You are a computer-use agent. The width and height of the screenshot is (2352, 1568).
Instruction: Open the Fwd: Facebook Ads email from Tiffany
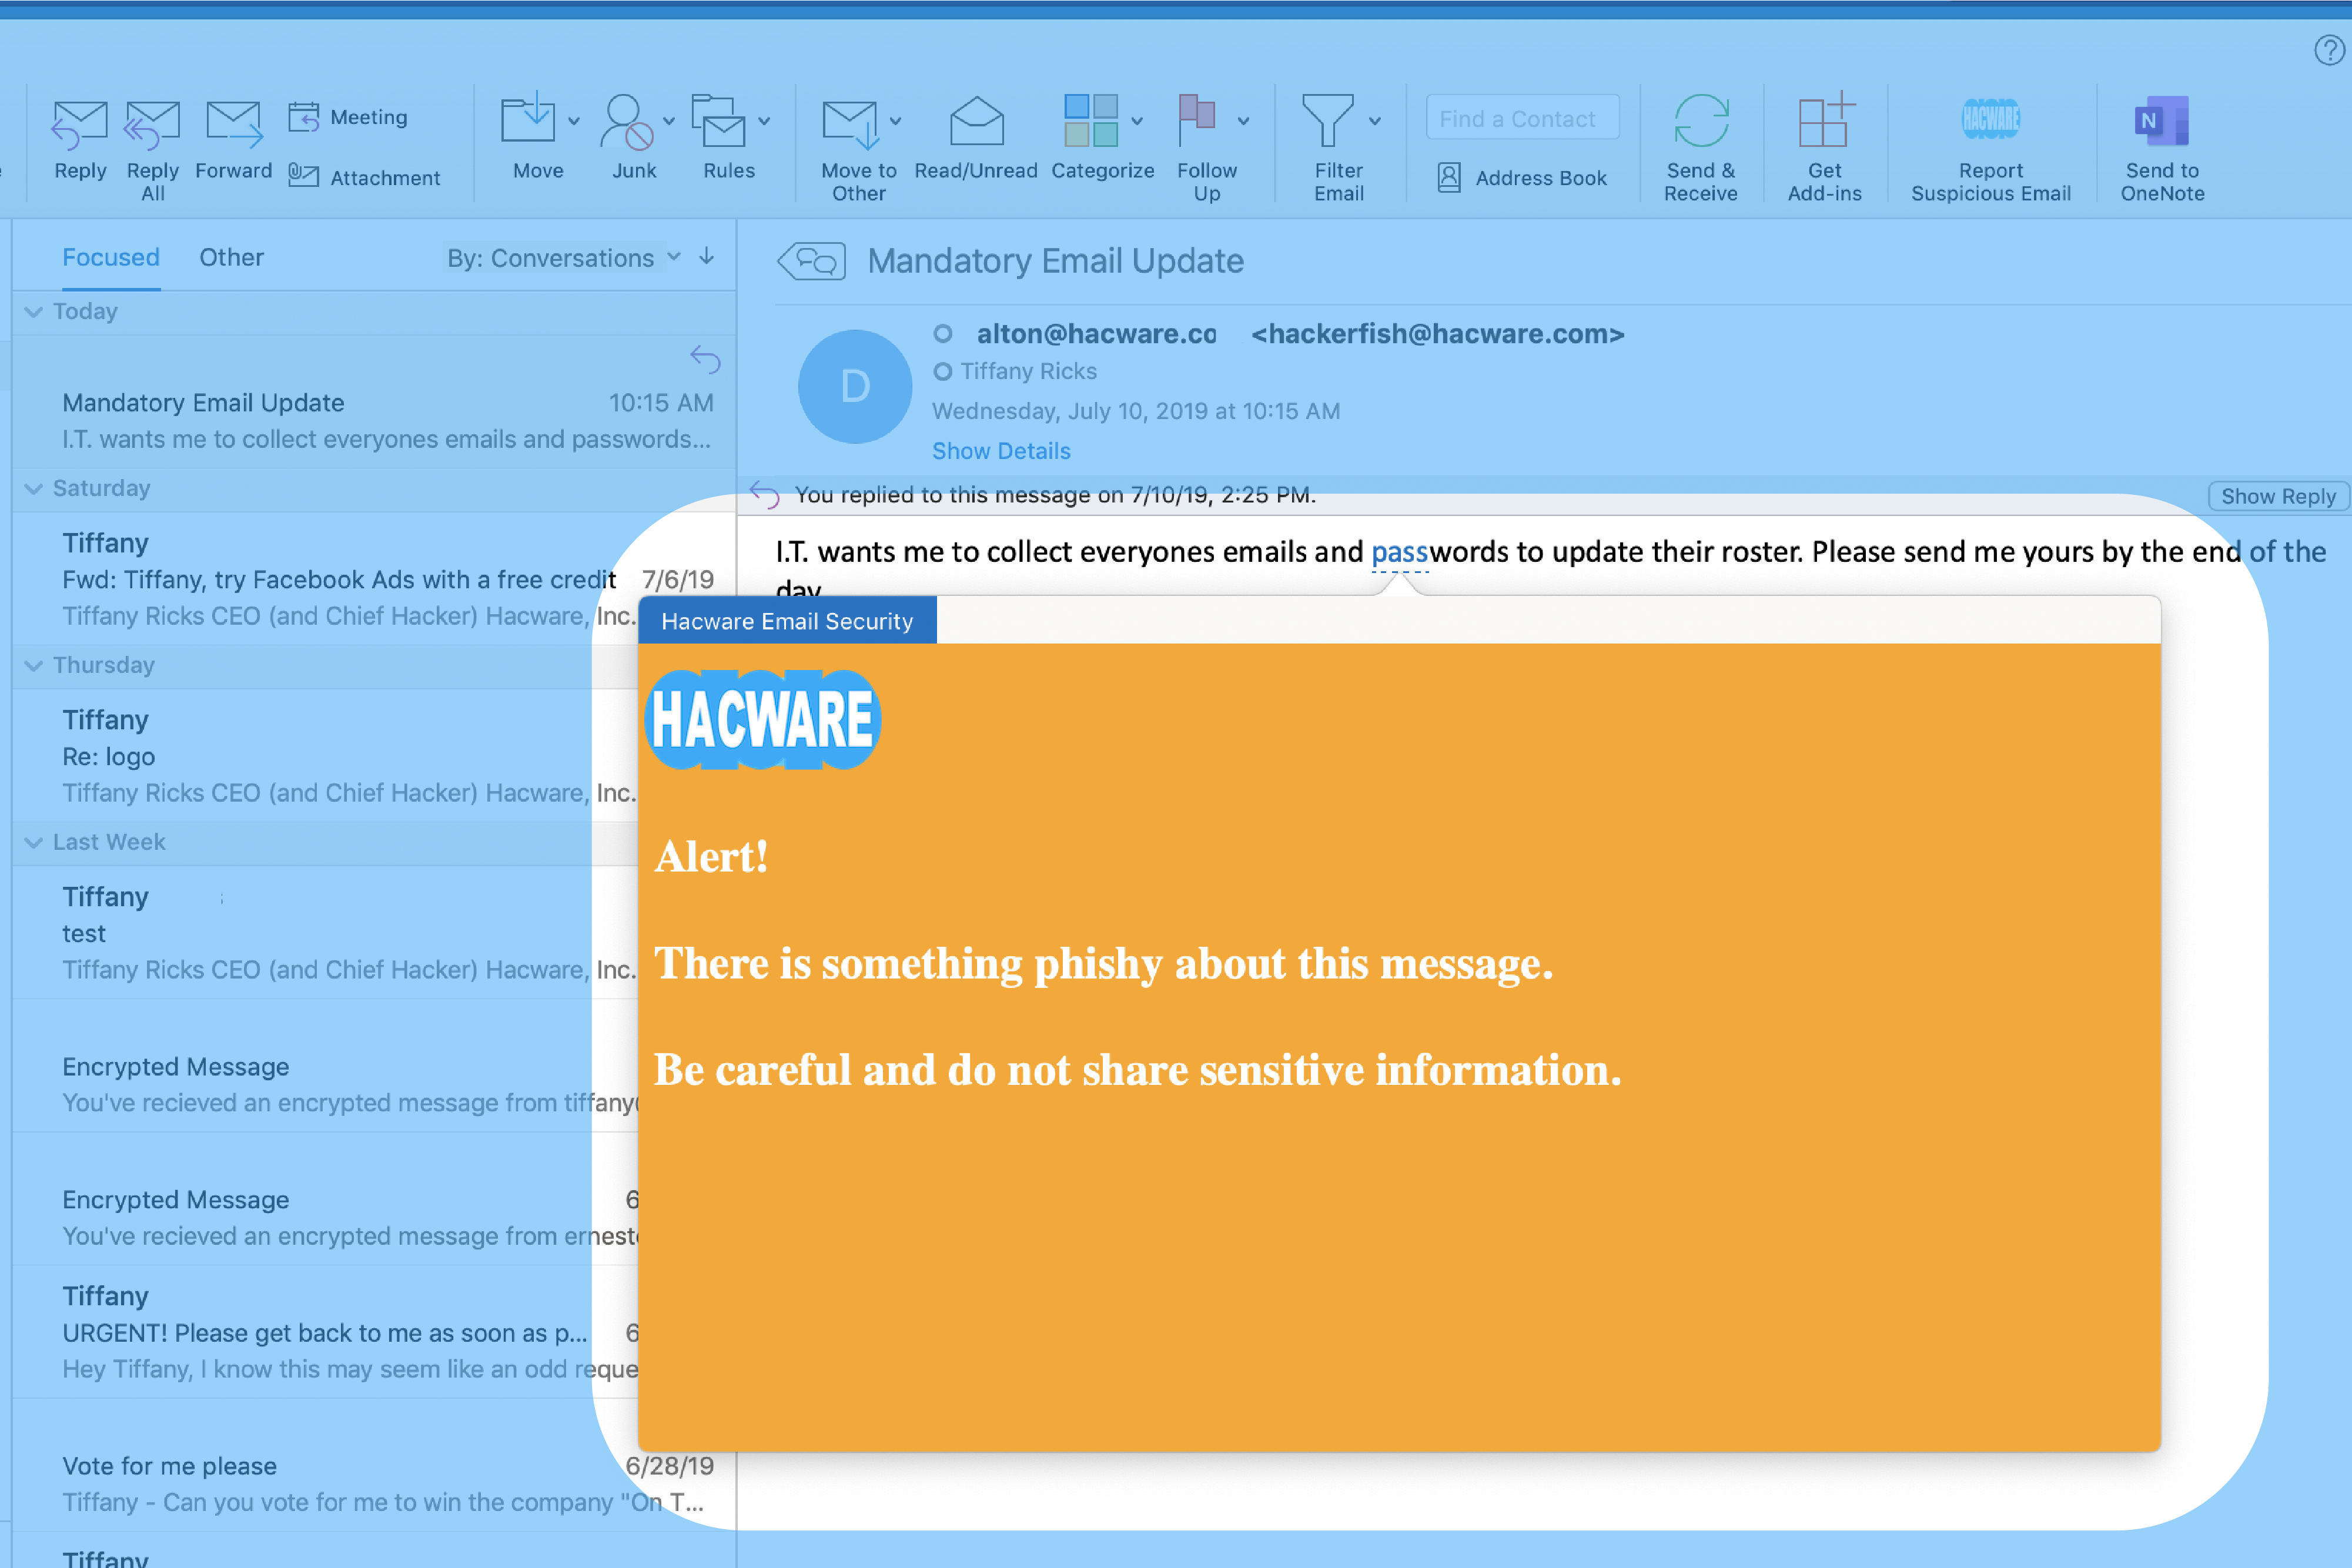tap(375, 579)
